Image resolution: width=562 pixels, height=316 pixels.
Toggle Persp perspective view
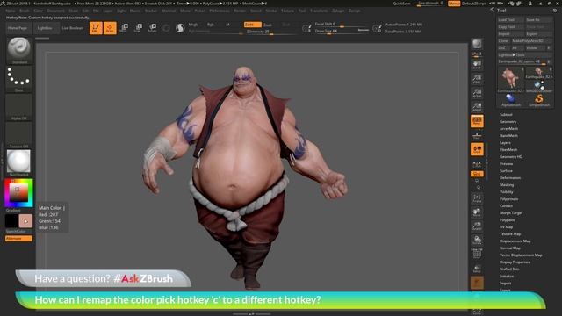[477, 121]
